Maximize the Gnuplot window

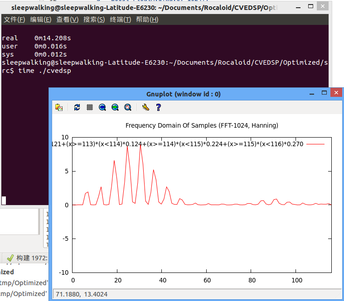pos(324,93)
